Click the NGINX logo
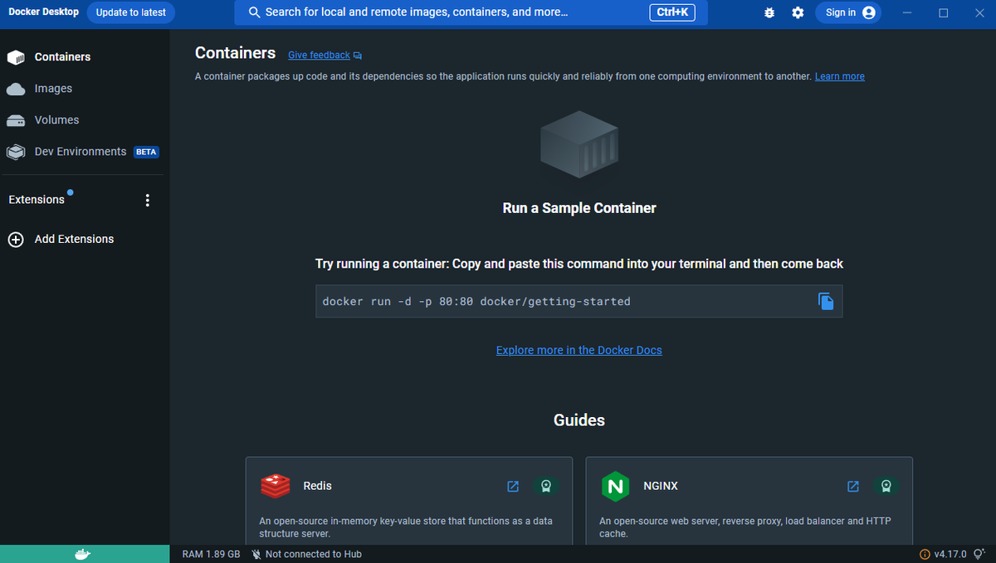Screen dimensions: 996x563 (x=615, y=486)
